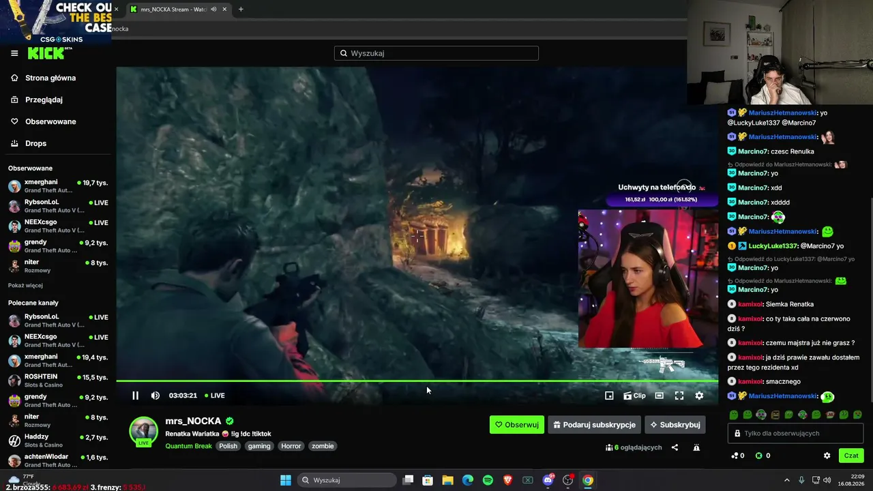Viewport: 873px width, 491px height.
Task: Open Haddzy channel in recommended list
Action: point(58,441)
